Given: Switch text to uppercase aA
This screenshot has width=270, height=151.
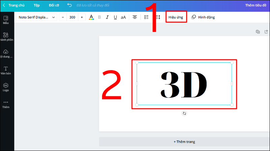Looking at the screenshot, I should (x=124, y=17).
